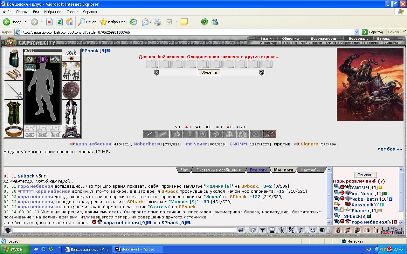Open the Знания game menu
Screen dimensions: 407x254
267,38
